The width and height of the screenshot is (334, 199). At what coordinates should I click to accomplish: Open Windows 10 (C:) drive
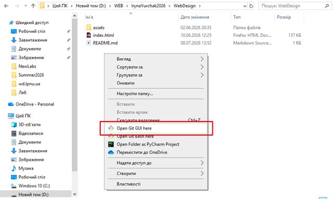pyautogui.click(x=34, y=186)
